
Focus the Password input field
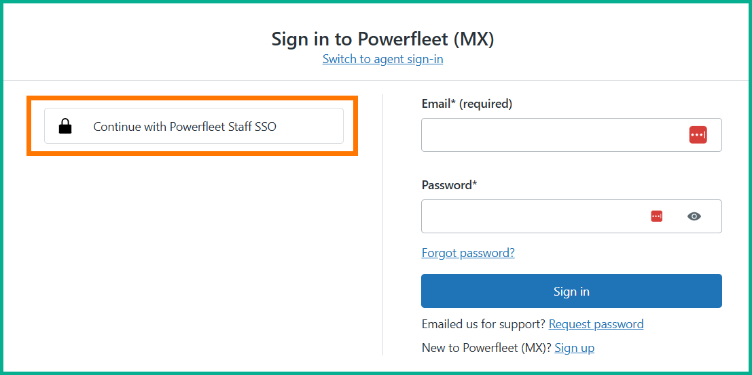point(530,216)
